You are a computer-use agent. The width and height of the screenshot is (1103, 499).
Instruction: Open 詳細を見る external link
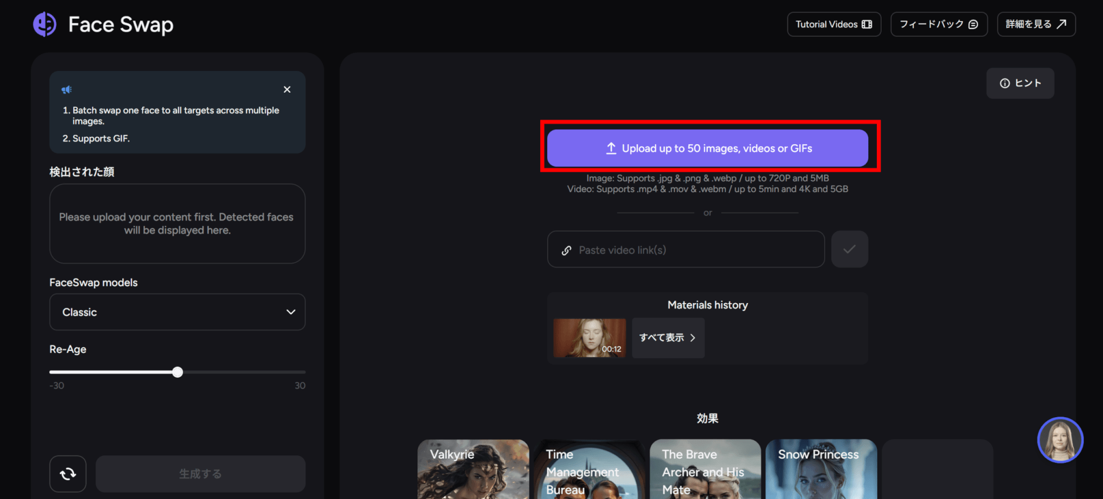click(1036, 24)
